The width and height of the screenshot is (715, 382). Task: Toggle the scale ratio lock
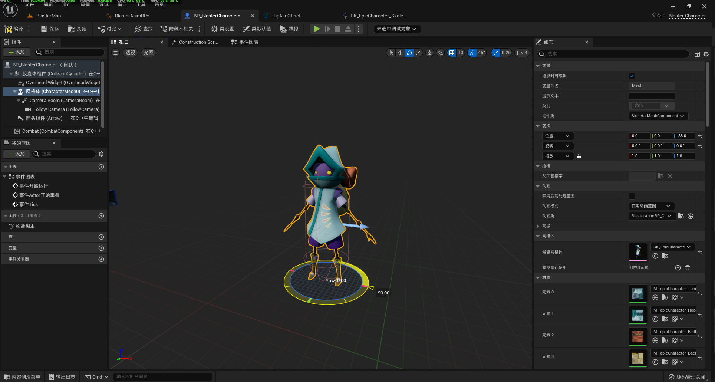579,156
